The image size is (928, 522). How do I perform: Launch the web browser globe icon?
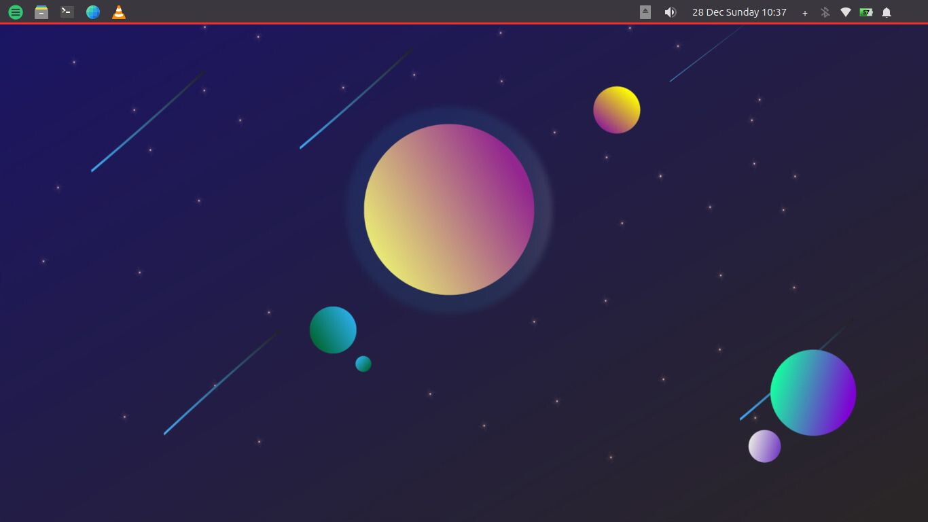tap(93, 12)
